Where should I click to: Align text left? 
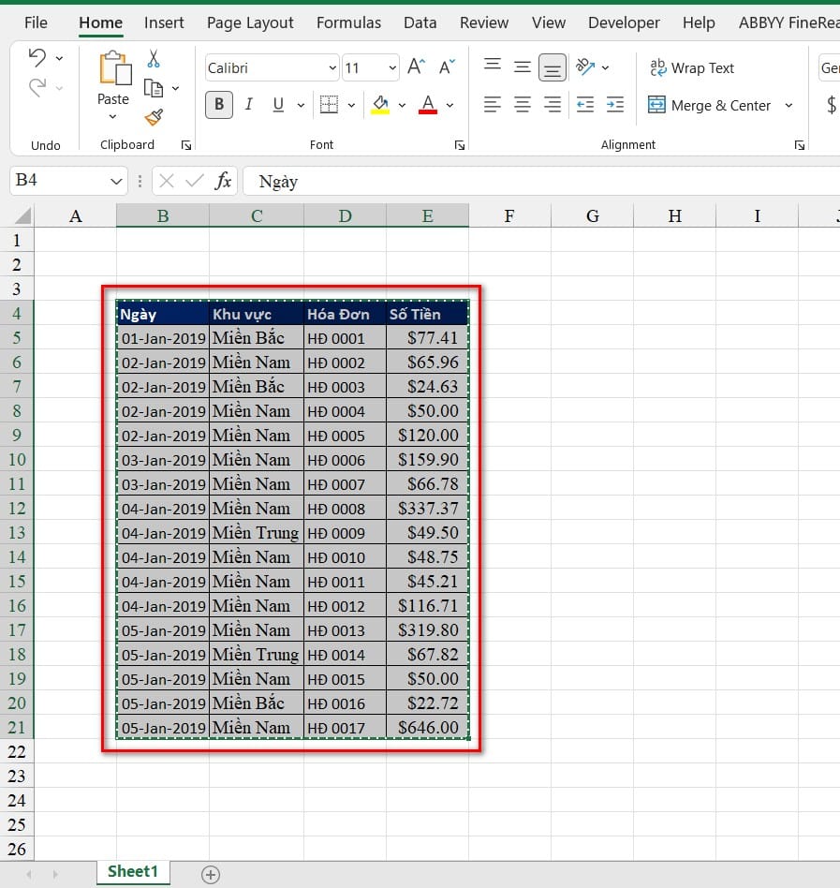pos(493,104)
